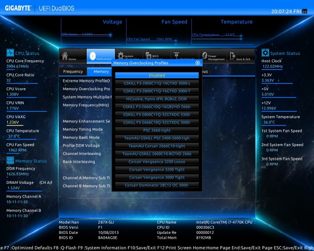The height and width of the screenshot is (251, 314).
Task: Click the System Status gear icon
Action: pos(265,53)
